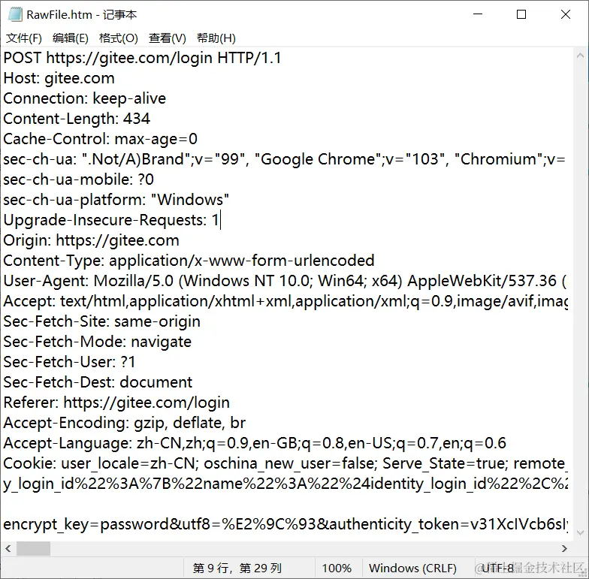Click the empty horizontal scrollbar track area
Viewport: 589px width, 579px height.
click(304, 548)
